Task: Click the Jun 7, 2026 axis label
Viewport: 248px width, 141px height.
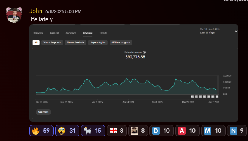Action: [x=214, y=102]
